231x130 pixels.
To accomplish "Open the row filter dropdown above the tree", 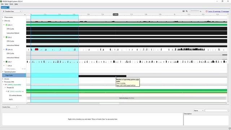I will click(x=25, y=14).
